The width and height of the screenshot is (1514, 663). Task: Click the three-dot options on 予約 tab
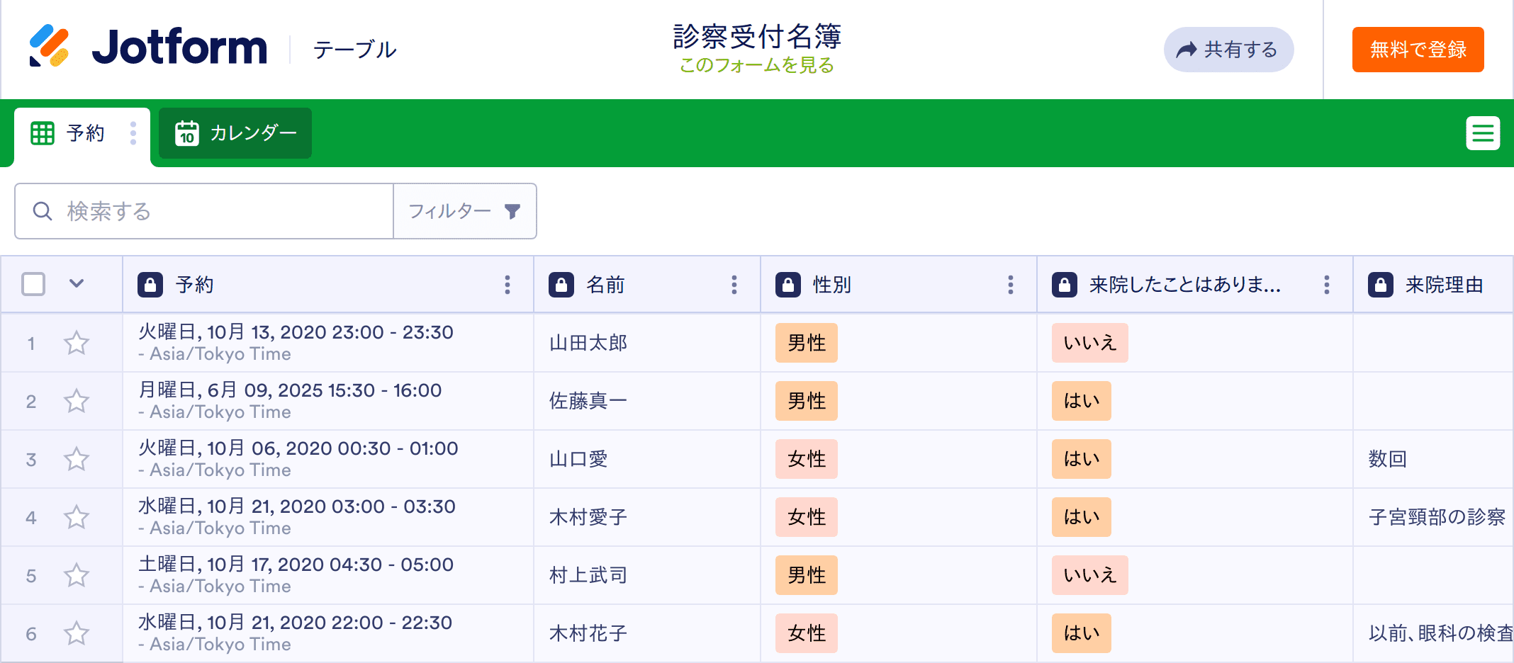tap(133, 133)
